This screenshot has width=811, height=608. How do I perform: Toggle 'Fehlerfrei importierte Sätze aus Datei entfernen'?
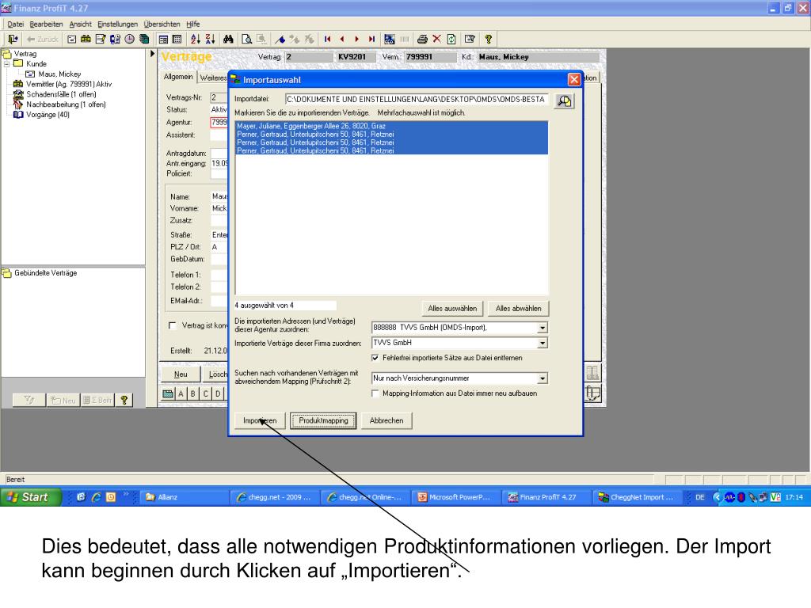[x=375, y=358]
